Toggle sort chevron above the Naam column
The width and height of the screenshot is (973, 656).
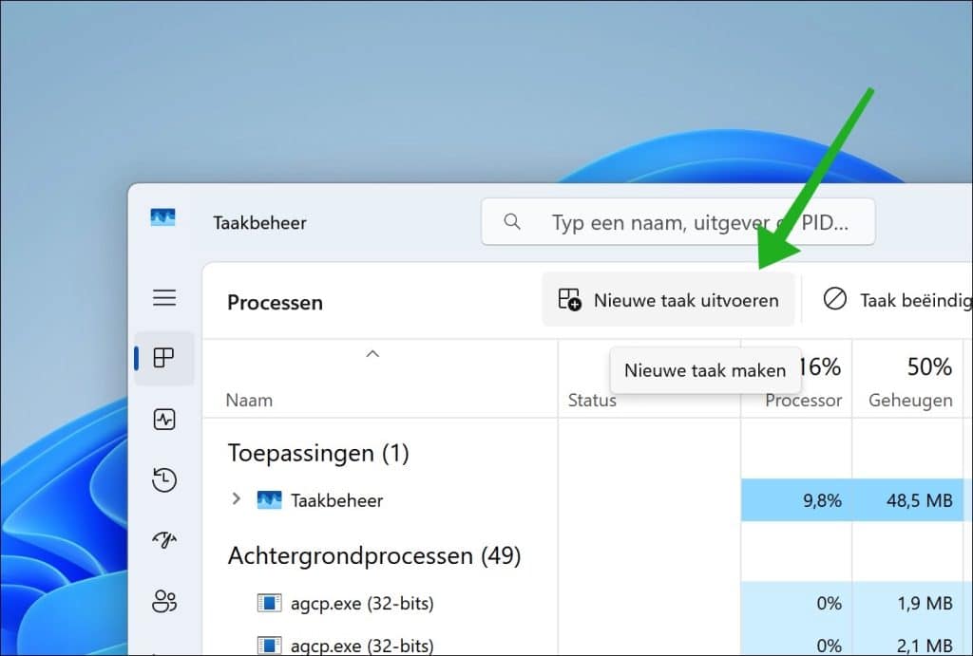click(x=372, y=354)
